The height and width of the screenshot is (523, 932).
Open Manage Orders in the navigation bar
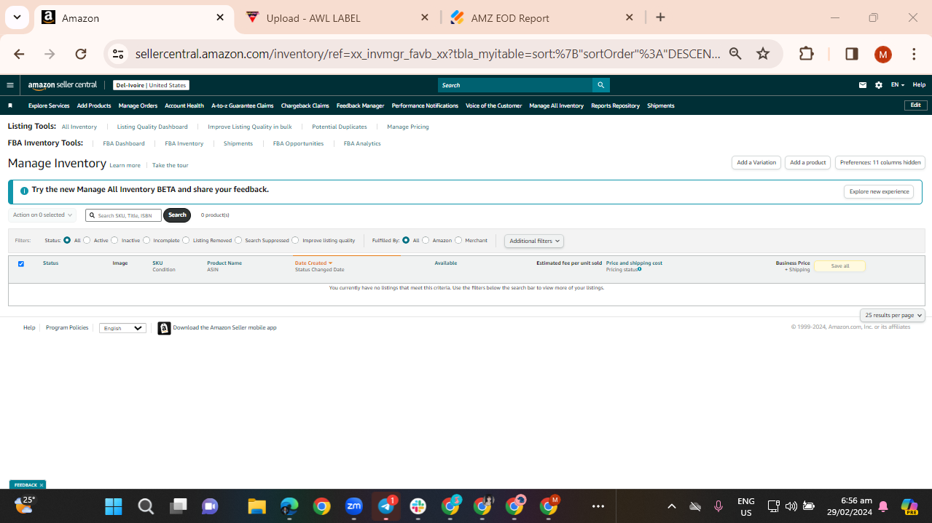click(138, 105)
